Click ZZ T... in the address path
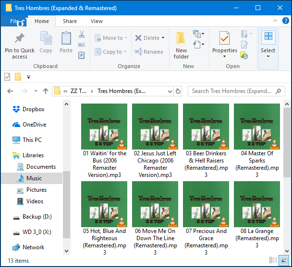The width and height of the screenshot is (292, 267). click(78, 91)
